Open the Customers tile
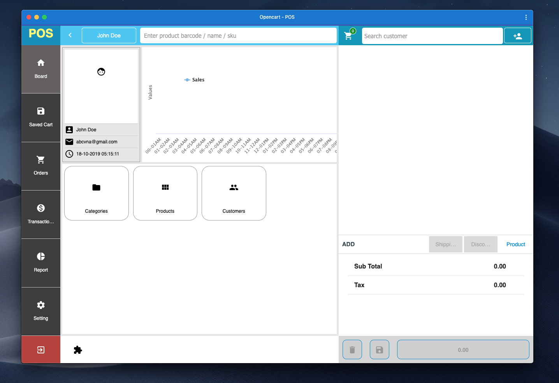This screenshot has width=559, height=383. (234, 193)
